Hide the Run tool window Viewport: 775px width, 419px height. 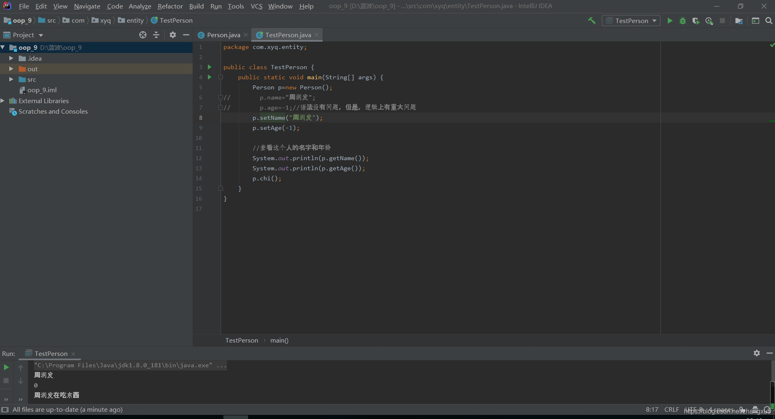pos(770,353)
